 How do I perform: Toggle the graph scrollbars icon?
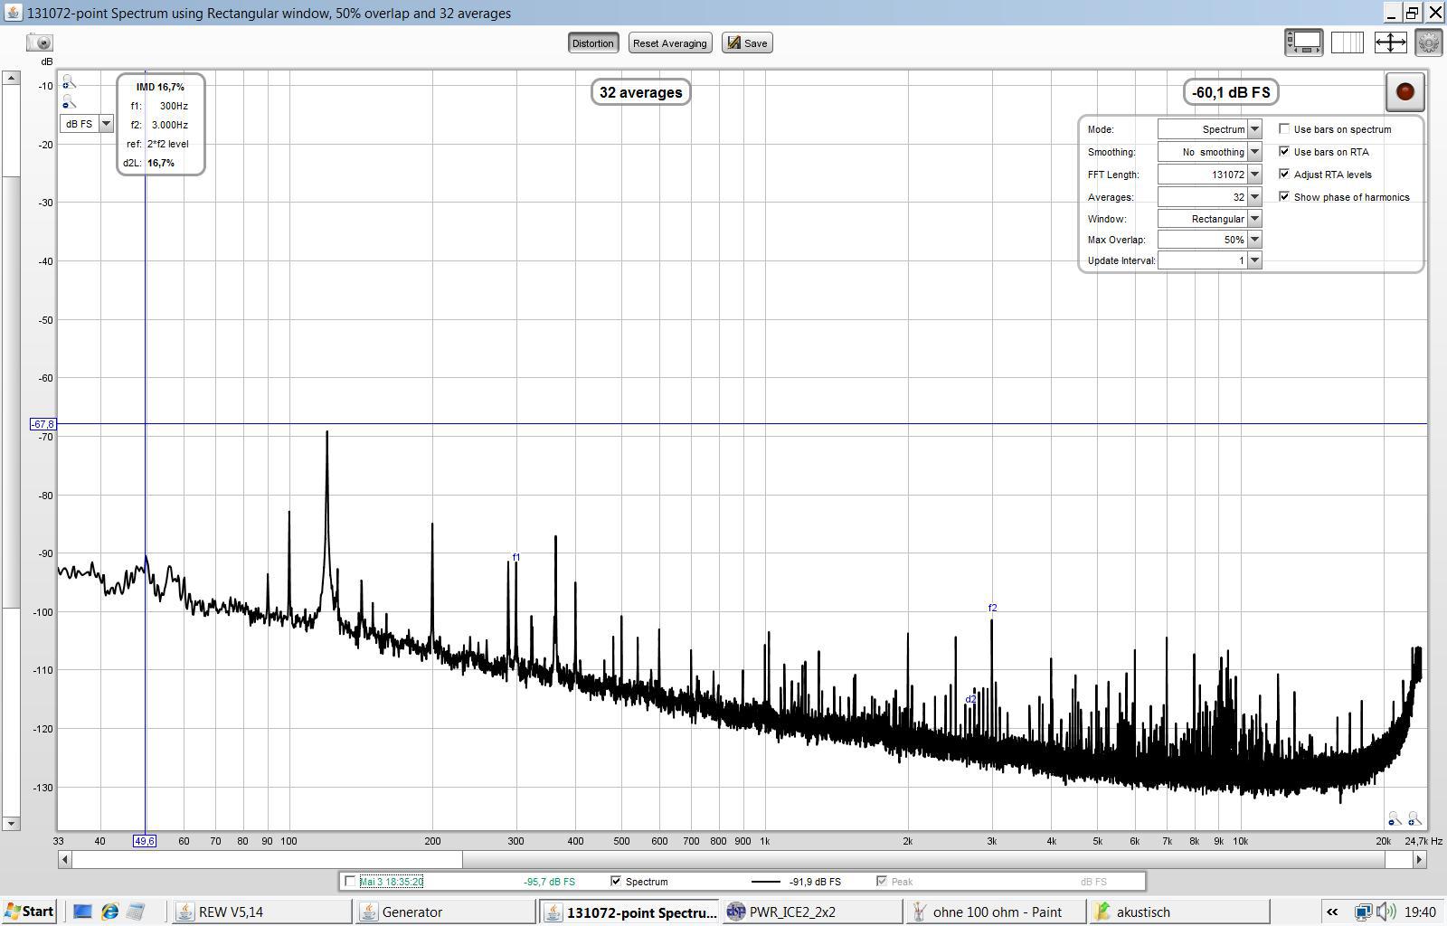[1303, 43]
